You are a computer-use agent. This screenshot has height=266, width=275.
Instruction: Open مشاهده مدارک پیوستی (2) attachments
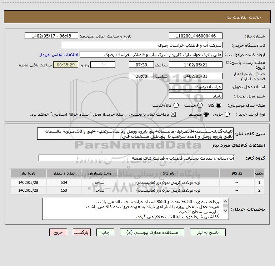pyautogui.click(x=152, y=232)
